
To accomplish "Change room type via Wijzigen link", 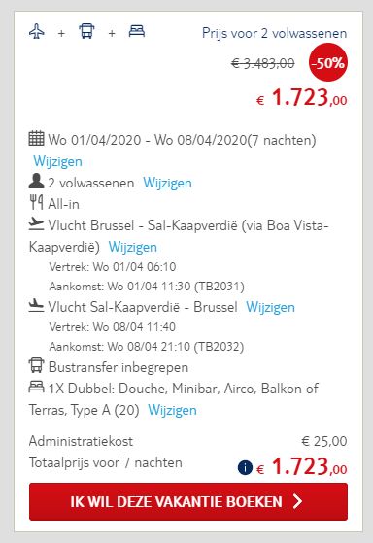I will [172, 410].
